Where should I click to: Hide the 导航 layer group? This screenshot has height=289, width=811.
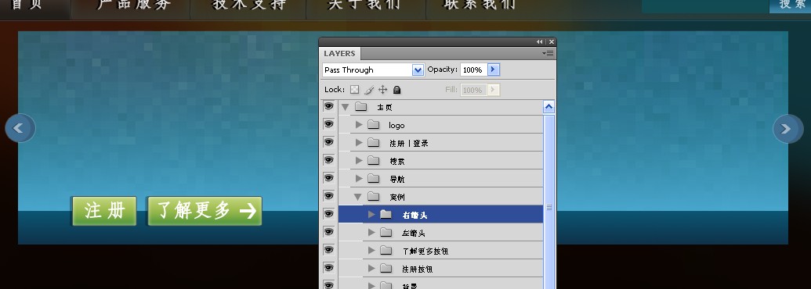pos(328,178)
